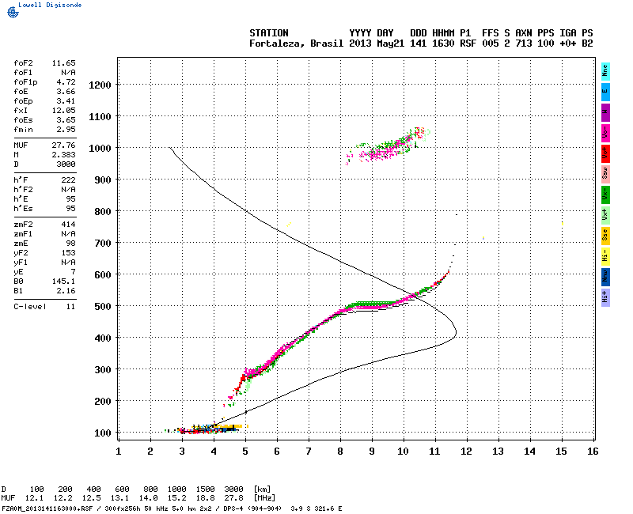Select the blue E legend swatch
The height and width of the screenshot is (514, 633).
click(x=605, y=92)
